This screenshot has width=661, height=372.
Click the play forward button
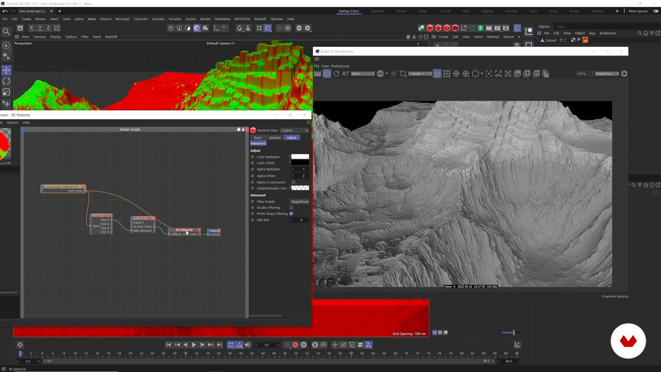pos(194,345)
